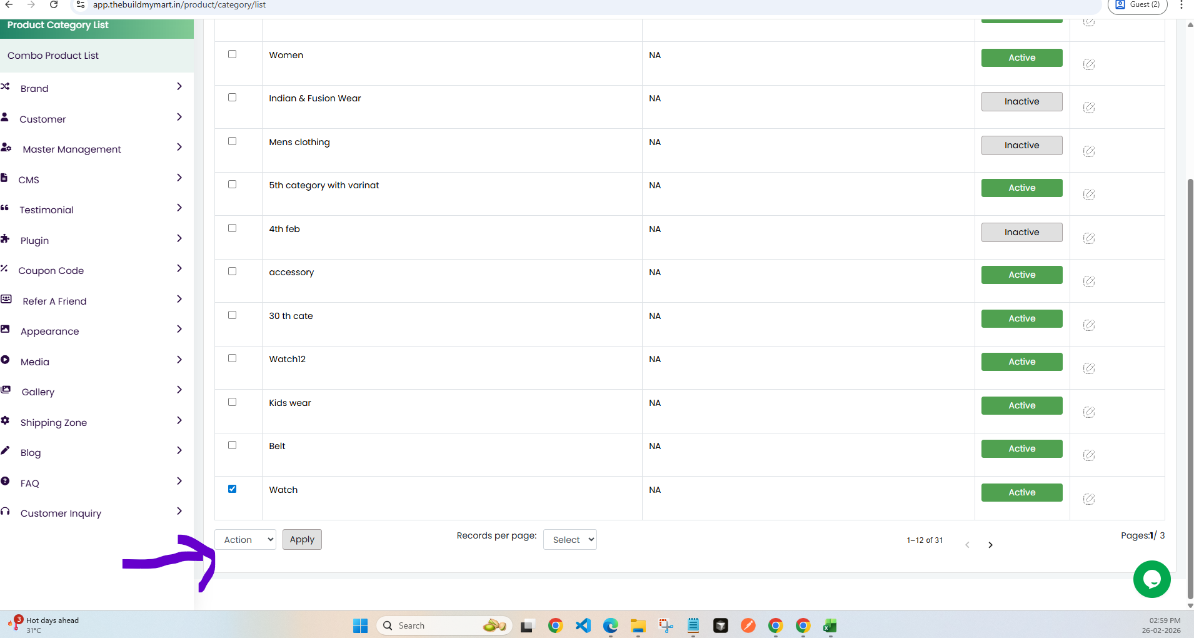Image resolution: width=1194 pixels, height=638 pixels.
Task: Go to next page arrow in pagination
Action: [x=990, y=545]
